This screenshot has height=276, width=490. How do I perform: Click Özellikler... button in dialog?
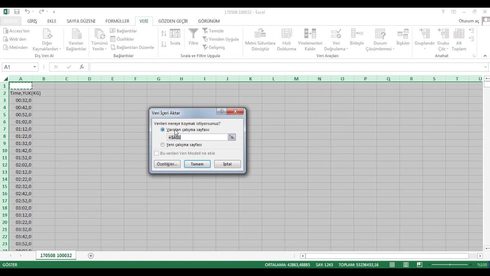(167, 164)
